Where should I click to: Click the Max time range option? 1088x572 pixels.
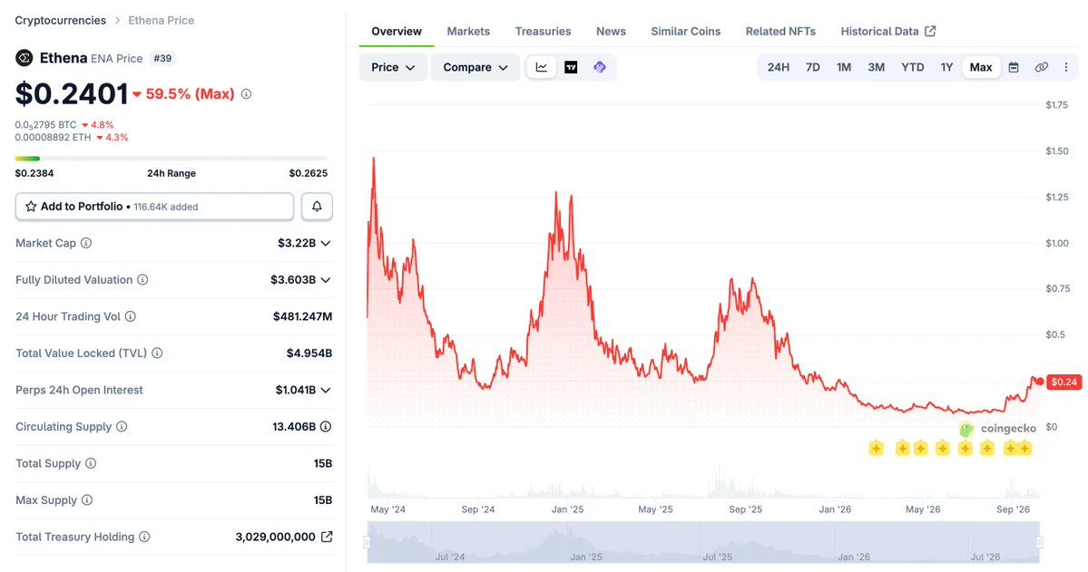(x=981, y=67)
